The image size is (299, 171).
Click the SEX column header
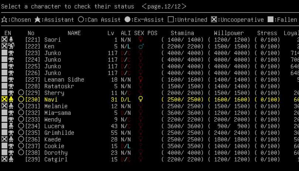139,33
